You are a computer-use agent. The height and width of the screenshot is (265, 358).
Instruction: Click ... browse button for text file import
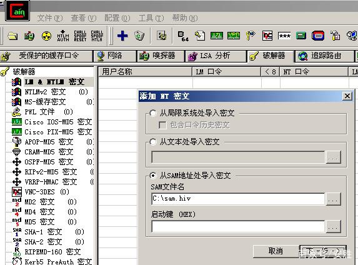334,157
